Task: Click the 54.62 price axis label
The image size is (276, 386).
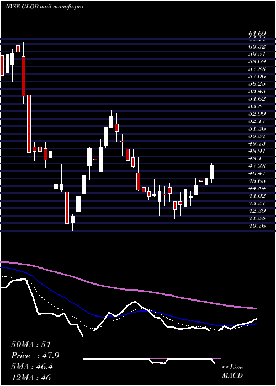Action: pos(257,99)
